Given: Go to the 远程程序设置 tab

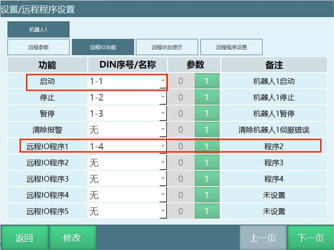Looking at the screenshot, I should click(x=231, y=47).
